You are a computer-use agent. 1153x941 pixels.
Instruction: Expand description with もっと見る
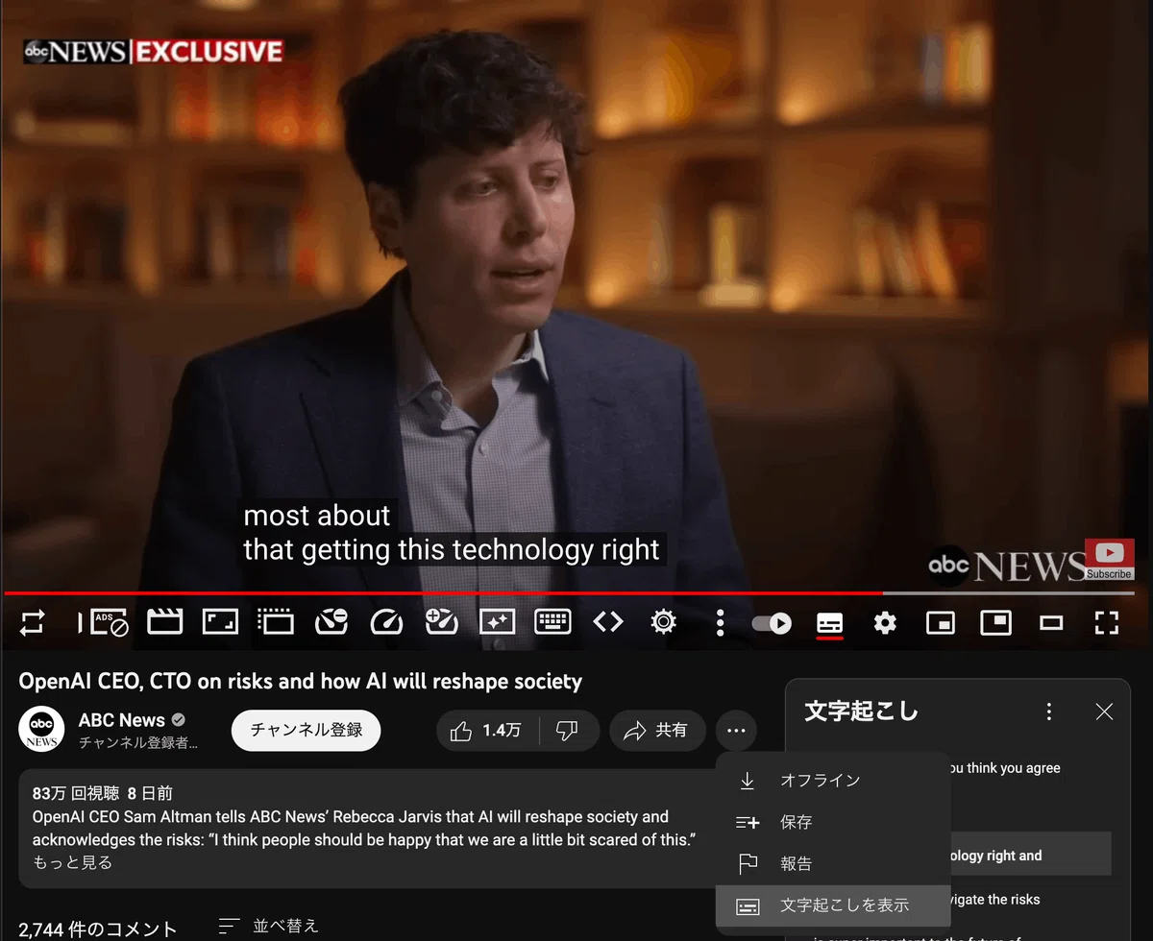click(72, 862)
